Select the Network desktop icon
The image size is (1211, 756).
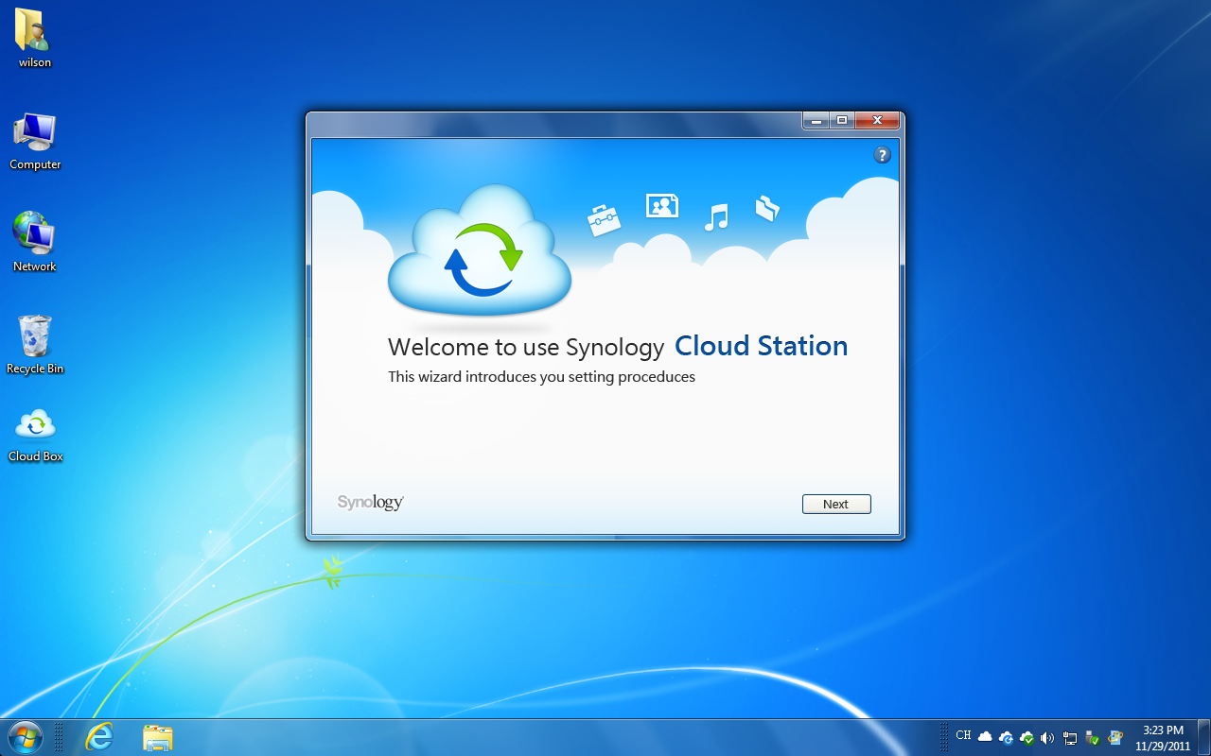[35, 243]
